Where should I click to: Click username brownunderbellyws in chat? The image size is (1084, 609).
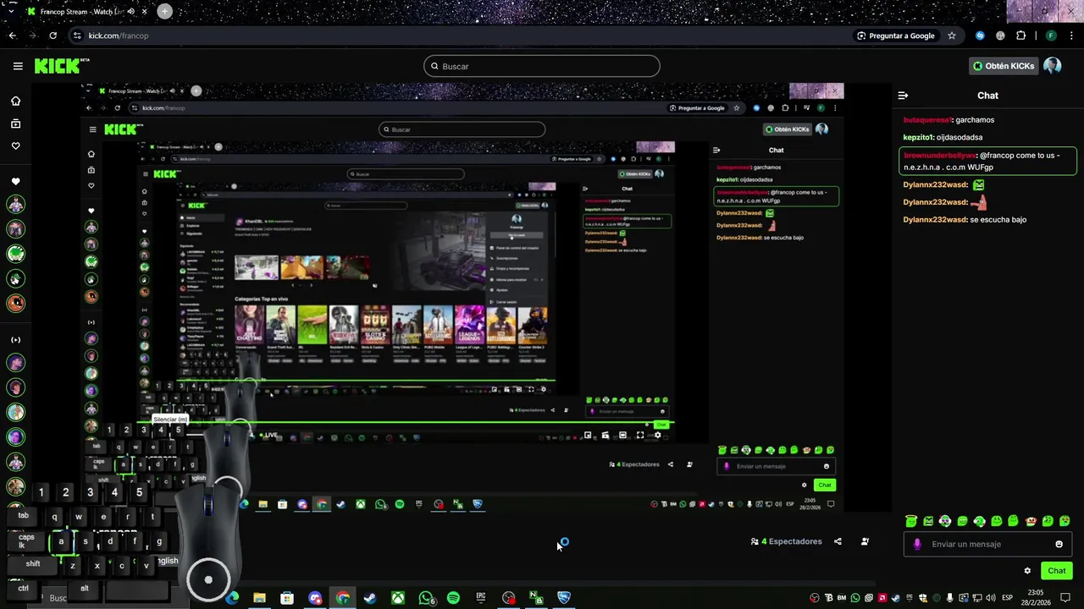(940, 156)
